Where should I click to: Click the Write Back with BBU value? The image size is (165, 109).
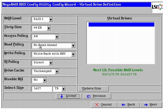50,54
